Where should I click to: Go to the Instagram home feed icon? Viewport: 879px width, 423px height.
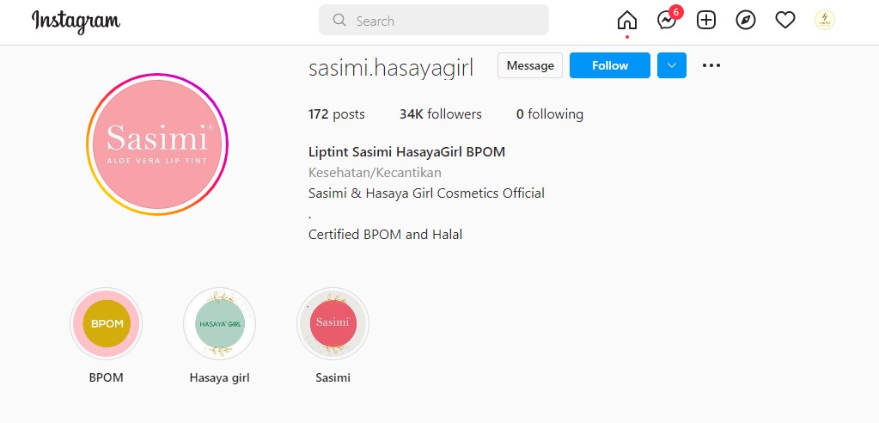[x=627, y=21]
